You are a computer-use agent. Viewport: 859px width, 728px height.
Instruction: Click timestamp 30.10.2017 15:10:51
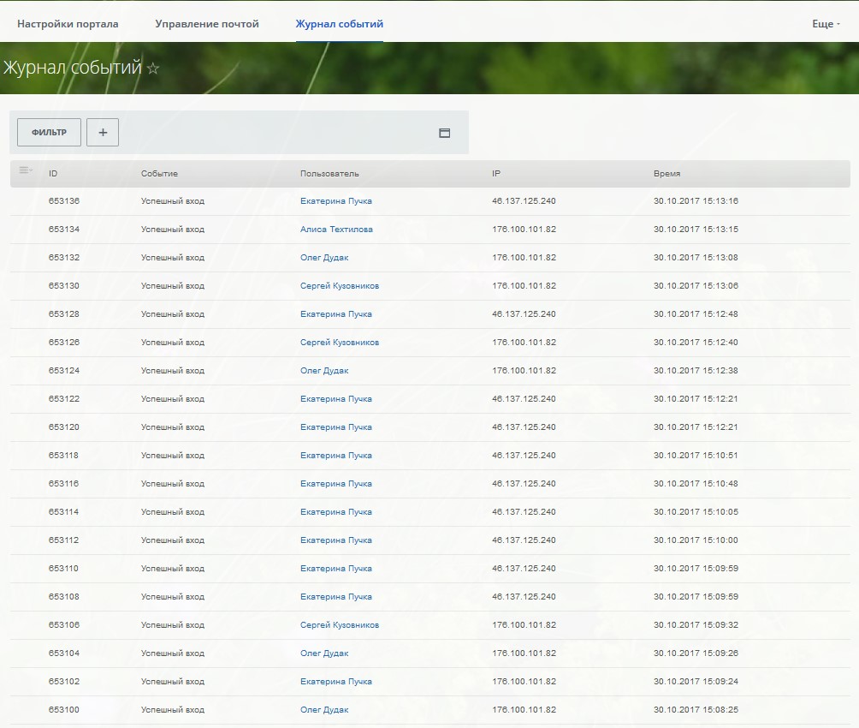[x=696, y=456]
